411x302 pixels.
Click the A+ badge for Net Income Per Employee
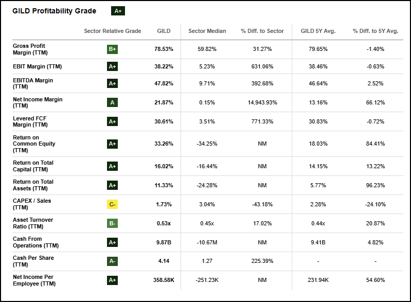pos(113,280)
